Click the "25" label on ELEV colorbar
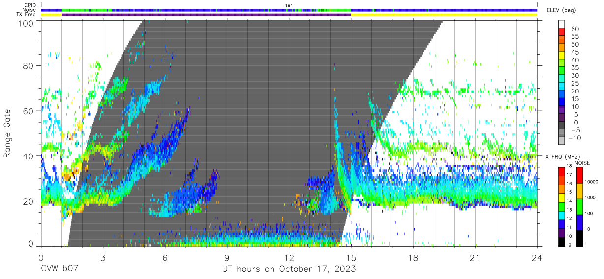This screenshot has width=604, height=279. coord(575,84)
